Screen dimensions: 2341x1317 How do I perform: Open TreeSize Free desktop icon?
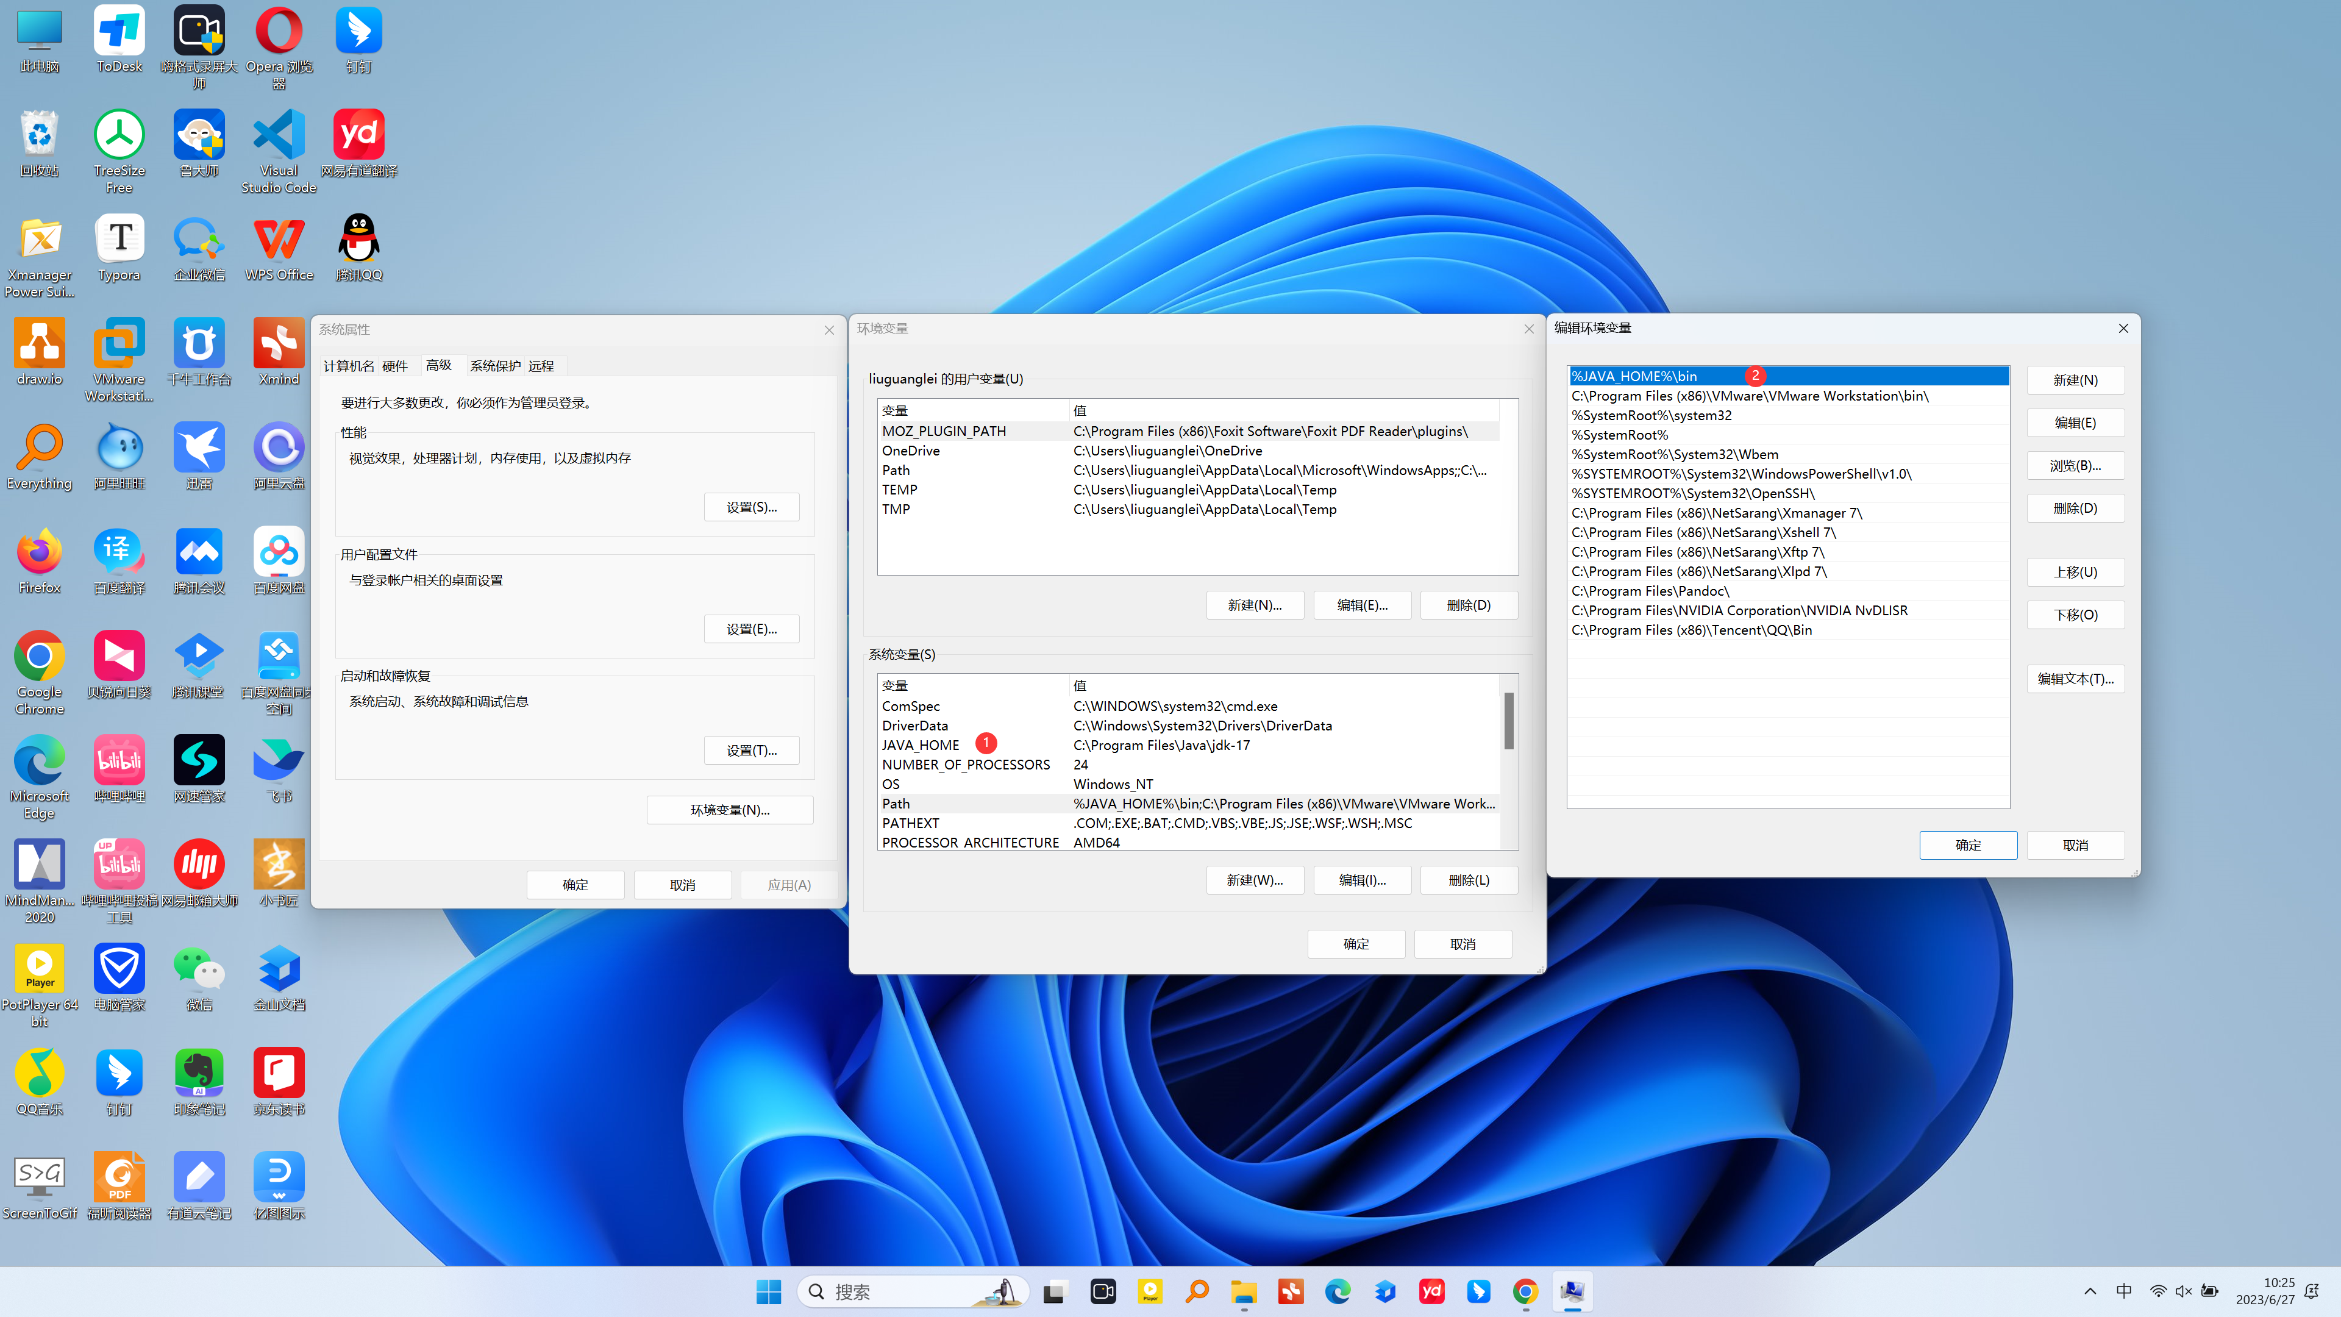point(119,152)
